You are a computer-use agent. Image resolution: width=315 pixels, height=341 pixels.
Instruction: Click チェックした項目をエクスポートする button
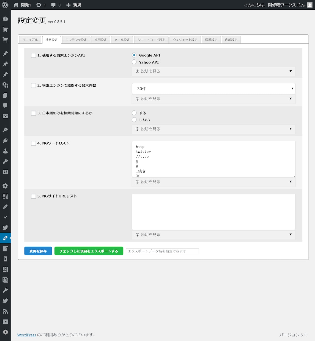(89, 251)
